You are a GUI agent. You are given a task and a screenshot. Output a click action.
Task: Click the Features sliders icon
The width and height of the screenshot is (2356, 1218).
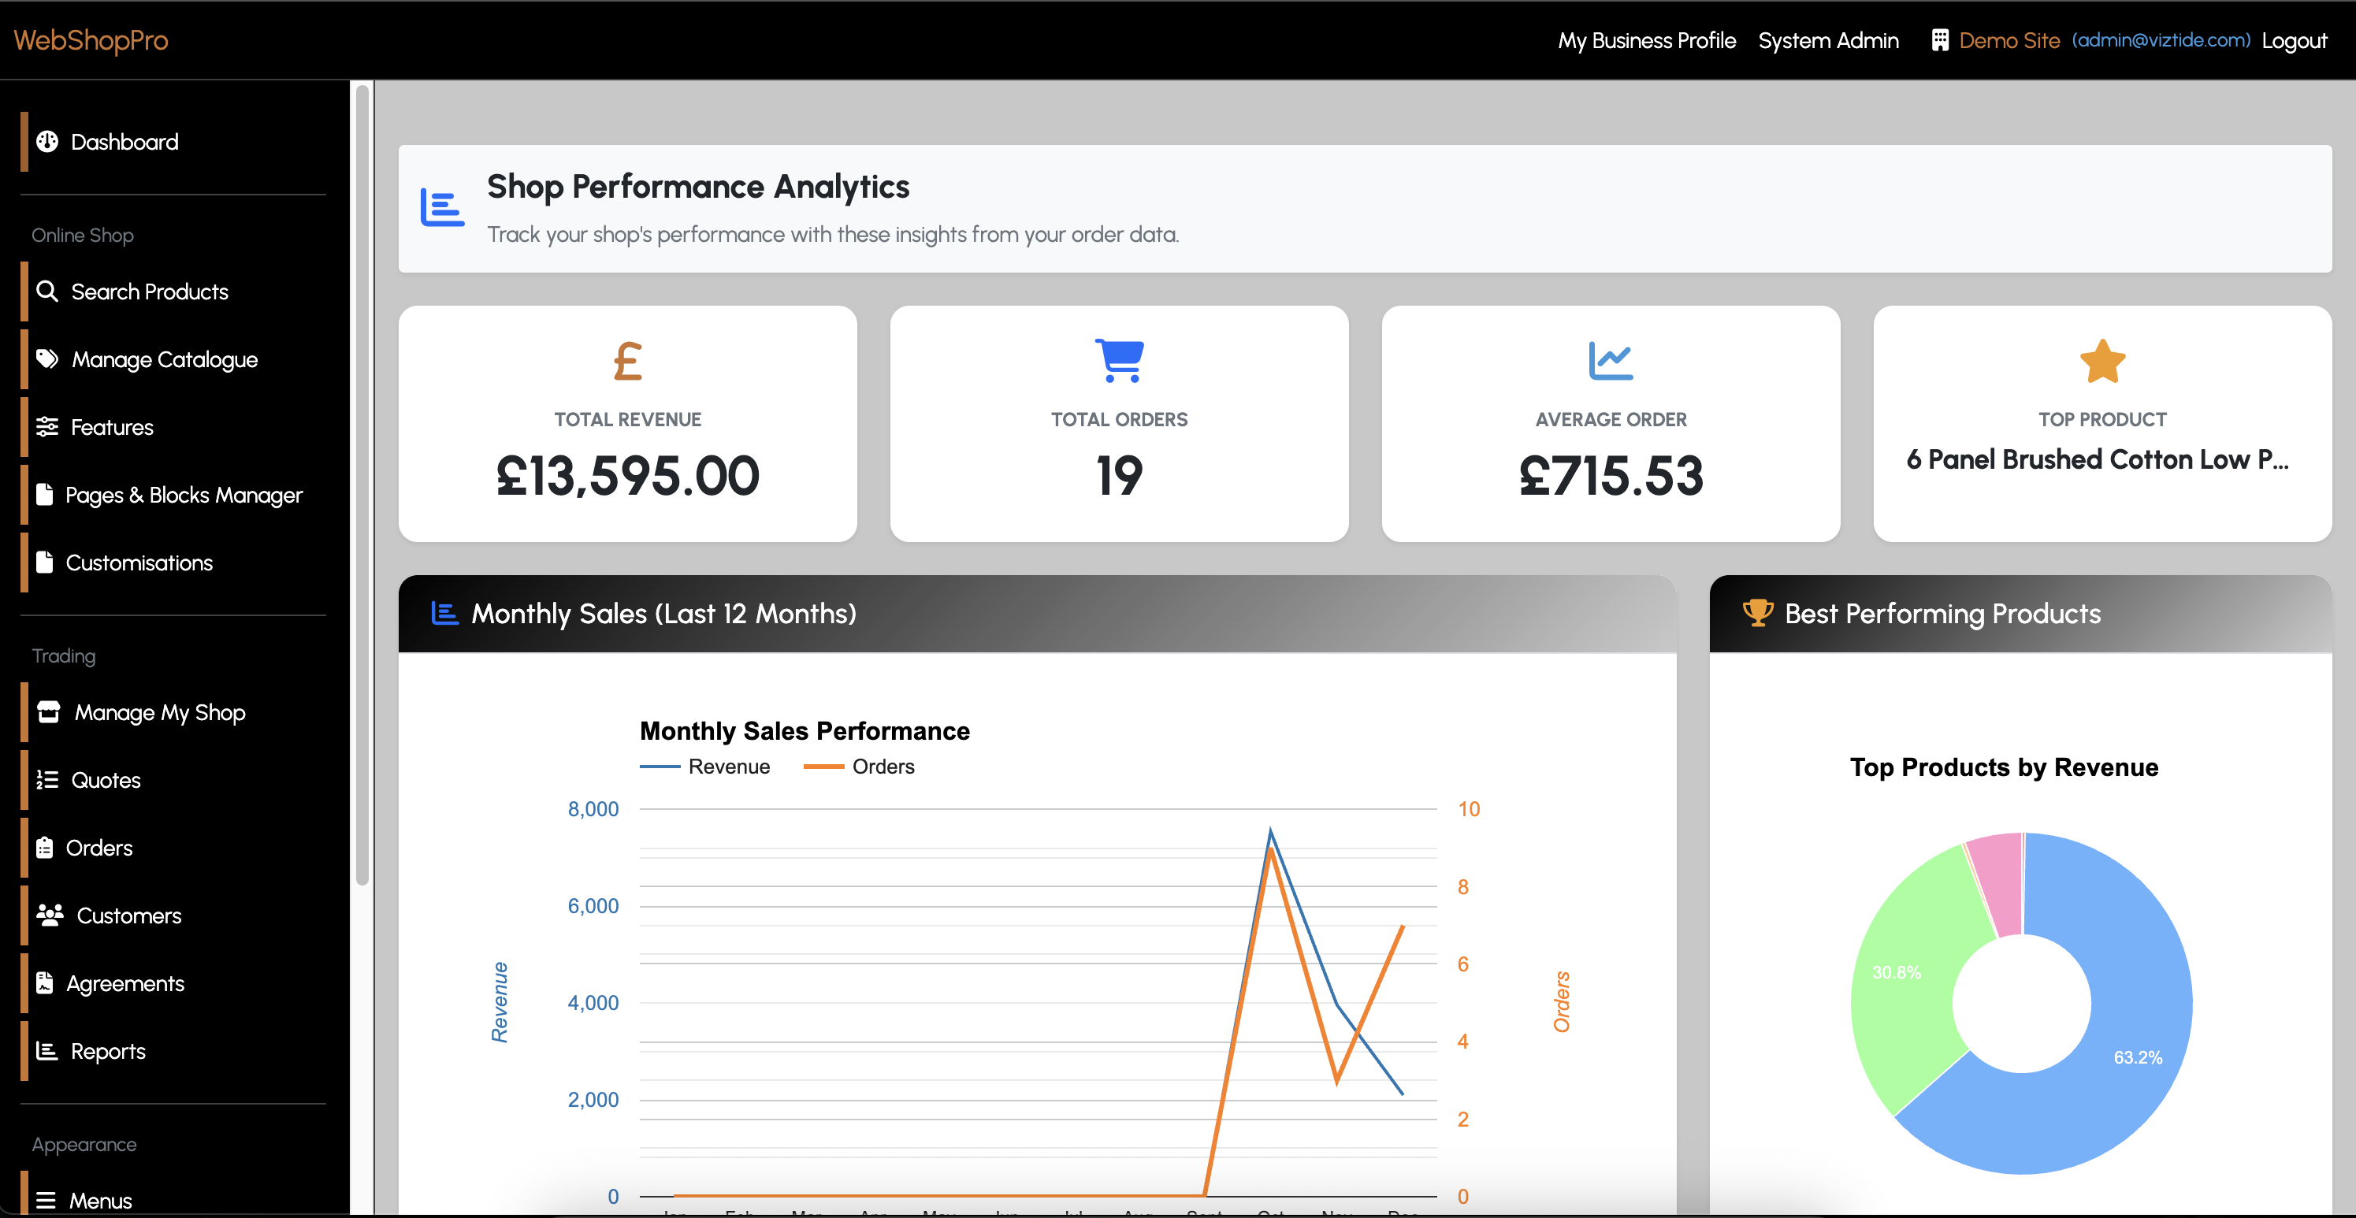point(46,427)
